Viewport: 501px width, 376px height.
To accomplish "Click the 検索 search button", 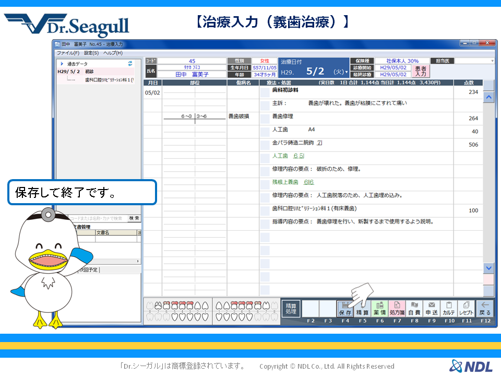I will 134,218.
